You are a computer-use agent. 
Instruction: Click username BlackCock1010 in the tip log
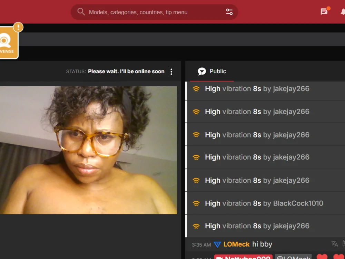[298, 203]
